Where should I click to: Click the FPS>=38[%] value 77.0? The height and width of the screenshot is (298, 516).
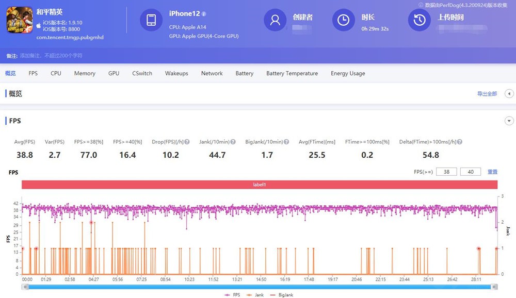[x=89, y=155]
